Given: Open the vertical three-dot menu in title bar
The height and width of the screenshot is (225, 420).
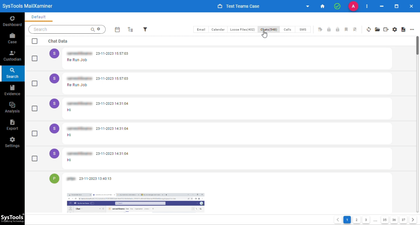Looking at the screenshot, I should tap(367, 6).
